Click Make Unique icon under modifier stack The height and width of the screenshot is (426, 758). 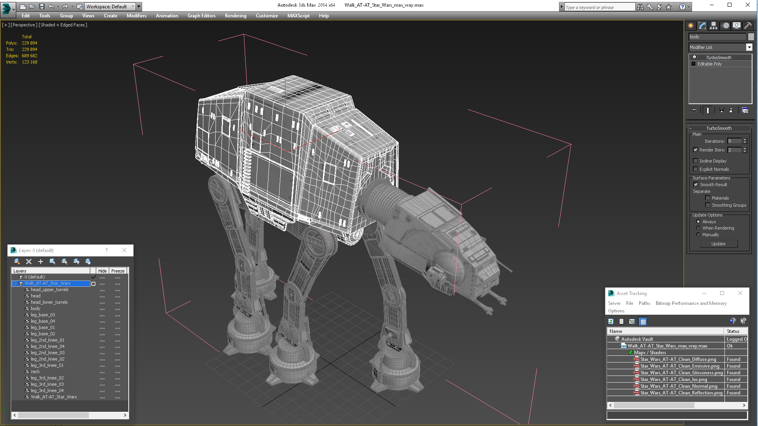click(721, 110)
